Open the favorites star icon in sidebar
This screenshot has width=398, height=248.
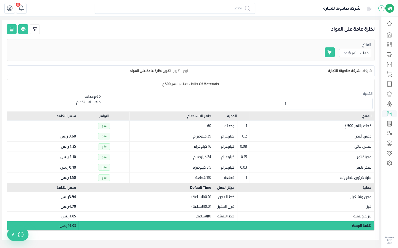[x=389, y=24]
